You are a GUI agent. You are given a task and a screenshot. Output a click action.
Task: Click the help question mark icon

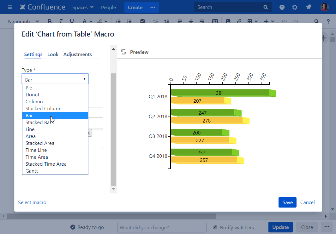(x=282, y=7)
